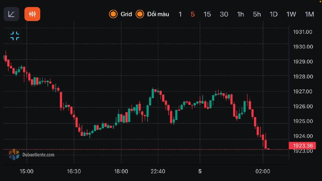This screenshot has height=181, width=322.
Task: Open the Dubaotiente.com watermark link
Action: (38, 154)
